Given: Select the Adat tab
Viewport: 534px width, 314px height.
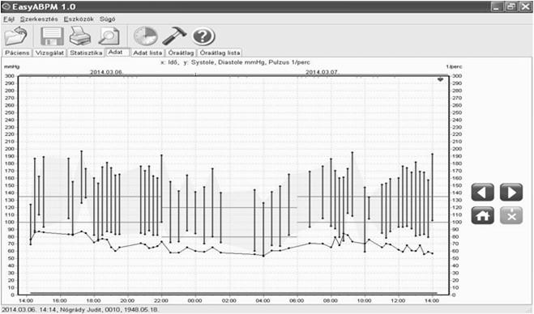Looking at the screenshot, I should pos(117,52).
